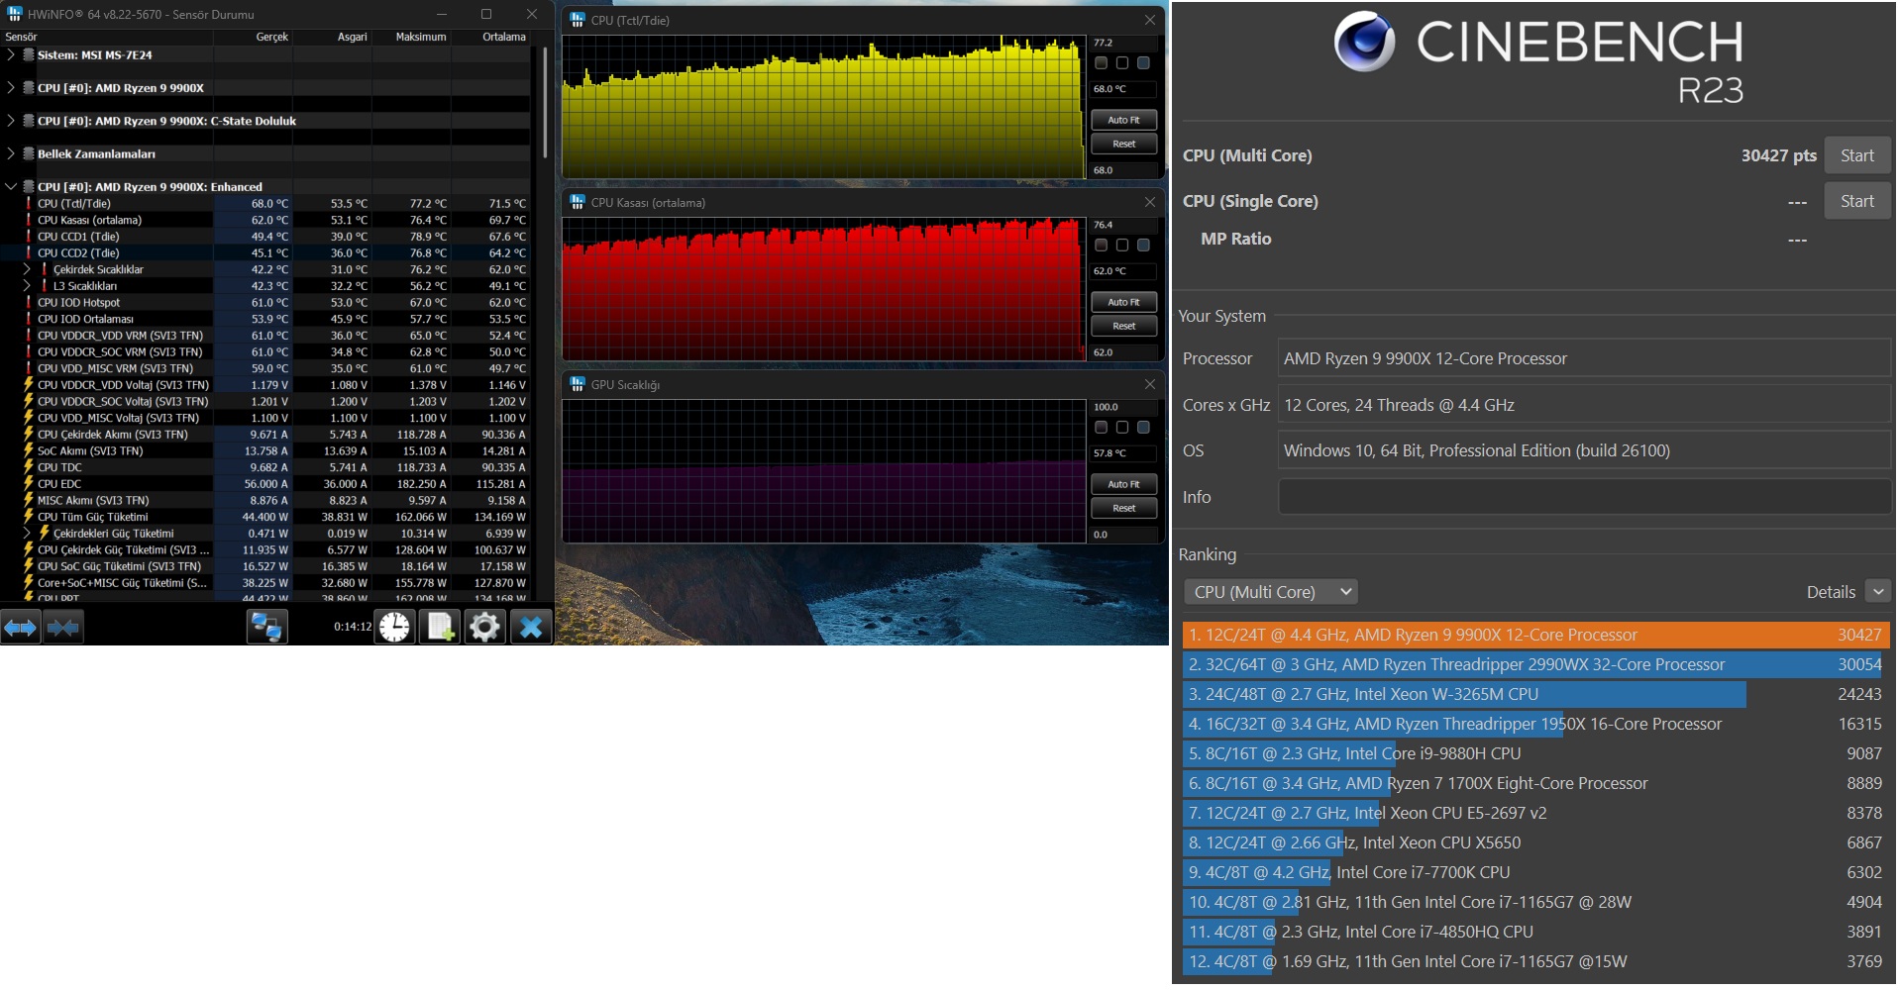Expand the CPU [#0]: AMD Ryzen 9 9900X node
This screenshot has height=990, width=1900.
pos(11,87)
